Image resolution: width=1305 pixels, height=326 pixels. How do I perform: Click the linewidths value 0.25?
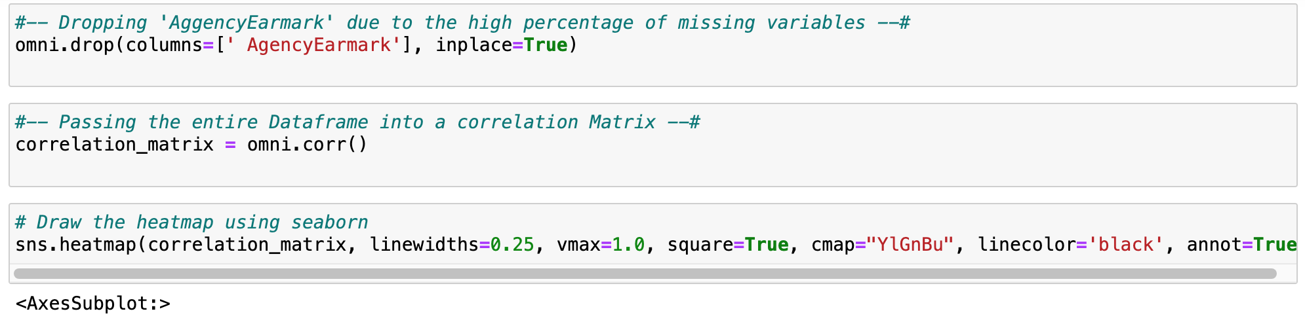512,245
